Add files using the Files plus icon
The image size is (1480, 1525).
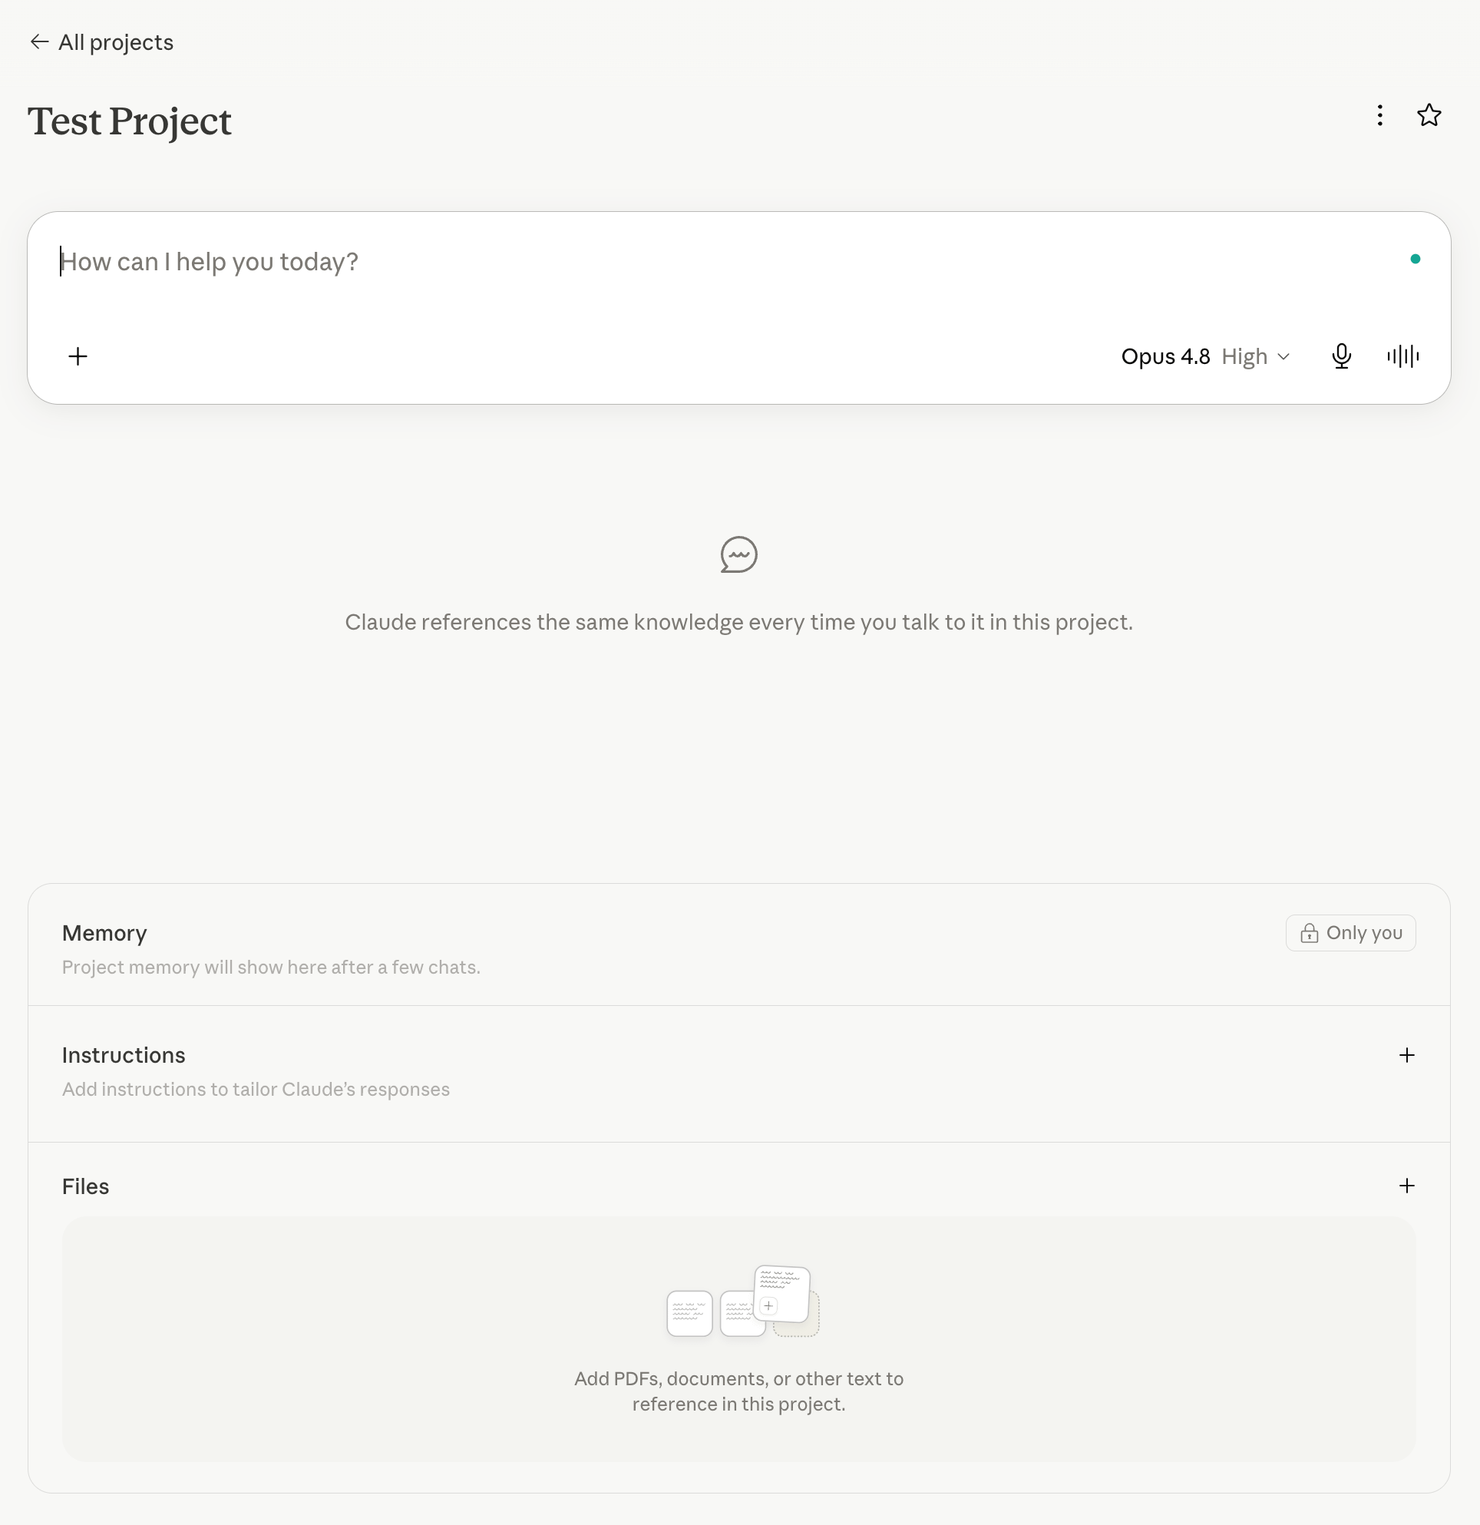click(x=1406, y=1186)
